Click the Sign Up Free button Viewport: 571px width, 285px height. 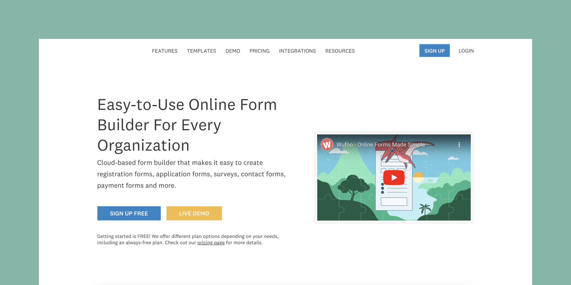coord(129,213)
